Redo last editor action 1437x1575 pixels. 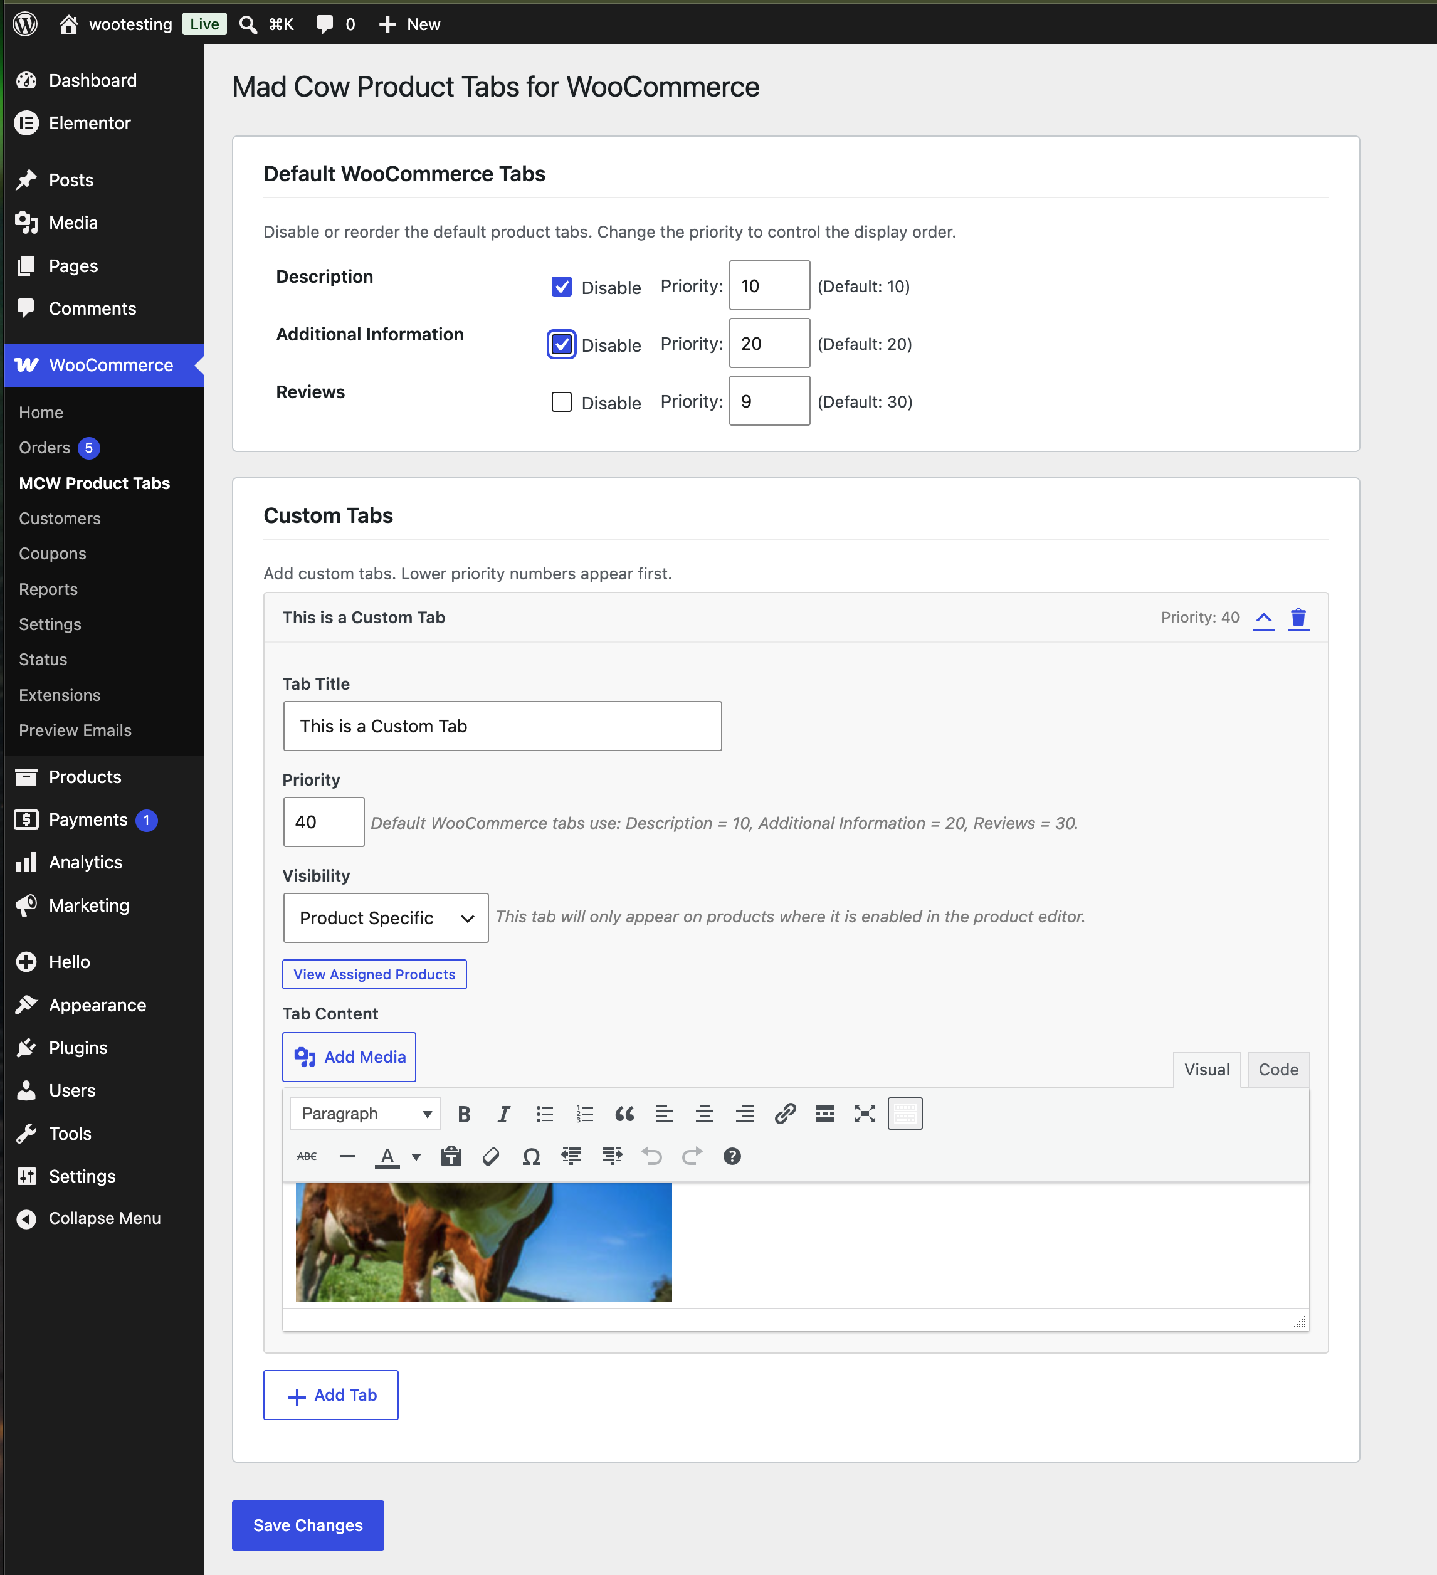point(692,1156)
